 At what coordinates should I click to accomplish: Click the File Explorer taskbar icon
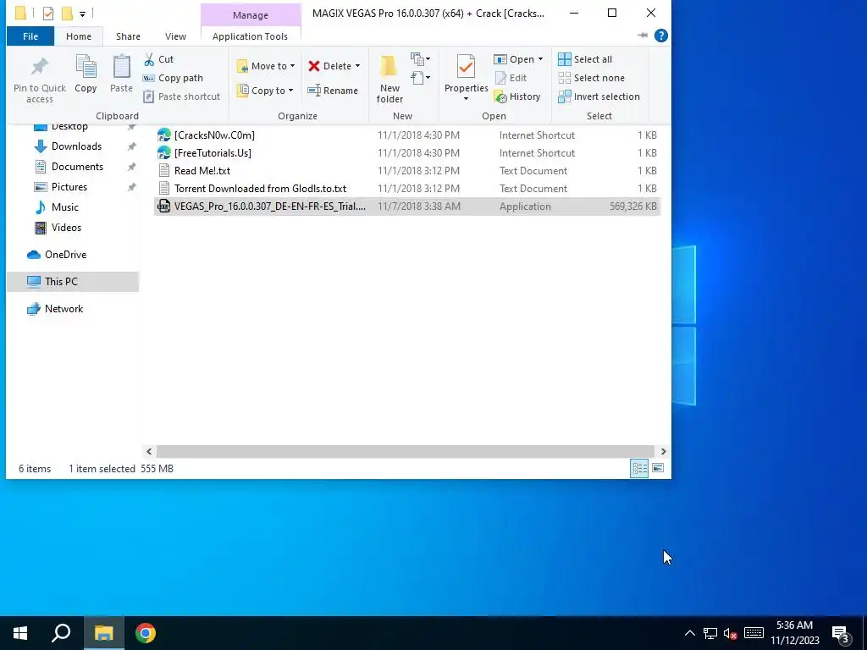click(103, 633)
